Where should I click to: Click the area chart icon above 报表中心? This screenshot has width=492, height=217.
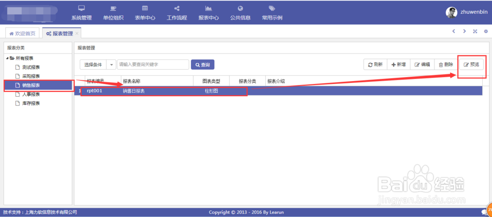208,8
